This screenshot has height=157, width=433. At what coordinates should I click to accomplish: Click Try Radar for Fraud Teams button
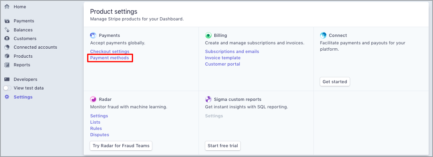point(121,146)
